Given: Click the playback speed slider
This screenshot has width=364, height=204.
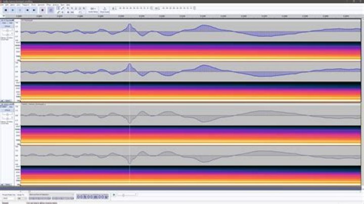Looking at the screenshot, I should click(x=127, y=195).
